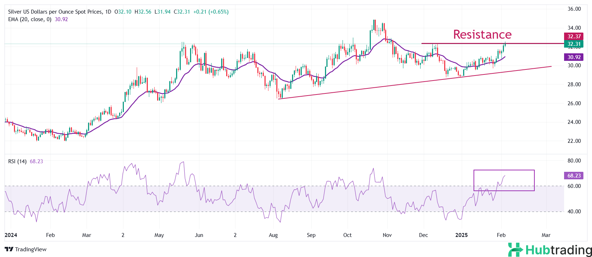Click the 68.23 RSI value tag

tap(574, 176)
